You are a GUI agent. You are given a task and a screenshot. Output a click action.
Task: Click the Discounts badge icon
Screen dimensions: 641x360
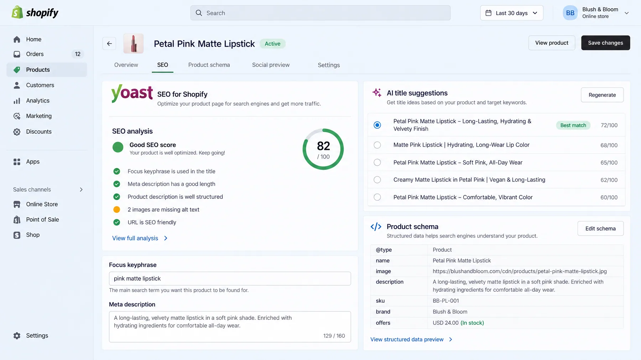pyautogui.click(x=17, y=132)
